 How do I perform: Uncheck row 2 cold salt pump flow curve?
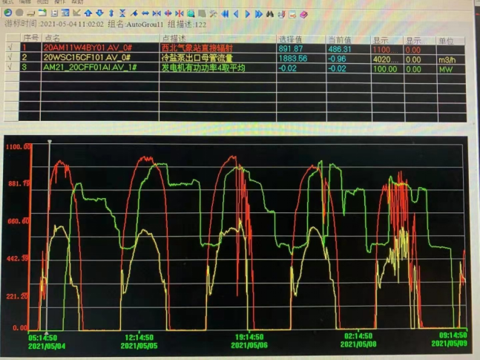coord(10,57)
